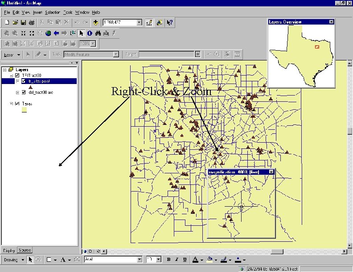Switch to Layout View button below map
353x272 pixels.
coord(90,252)
